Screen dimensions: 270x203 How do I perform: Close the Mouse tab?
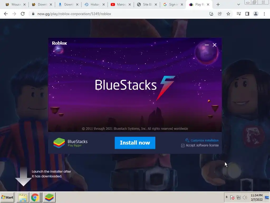click(x=25, y=4)
